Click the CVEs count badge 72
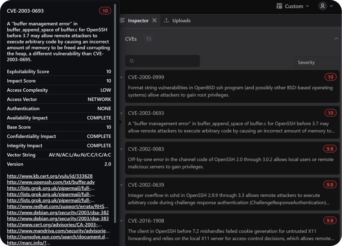342x246 pixels. [148, 39]
